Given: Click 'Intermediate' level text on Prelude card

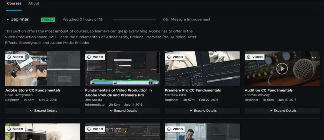Looking at the screenshot, I should point(95,105).
